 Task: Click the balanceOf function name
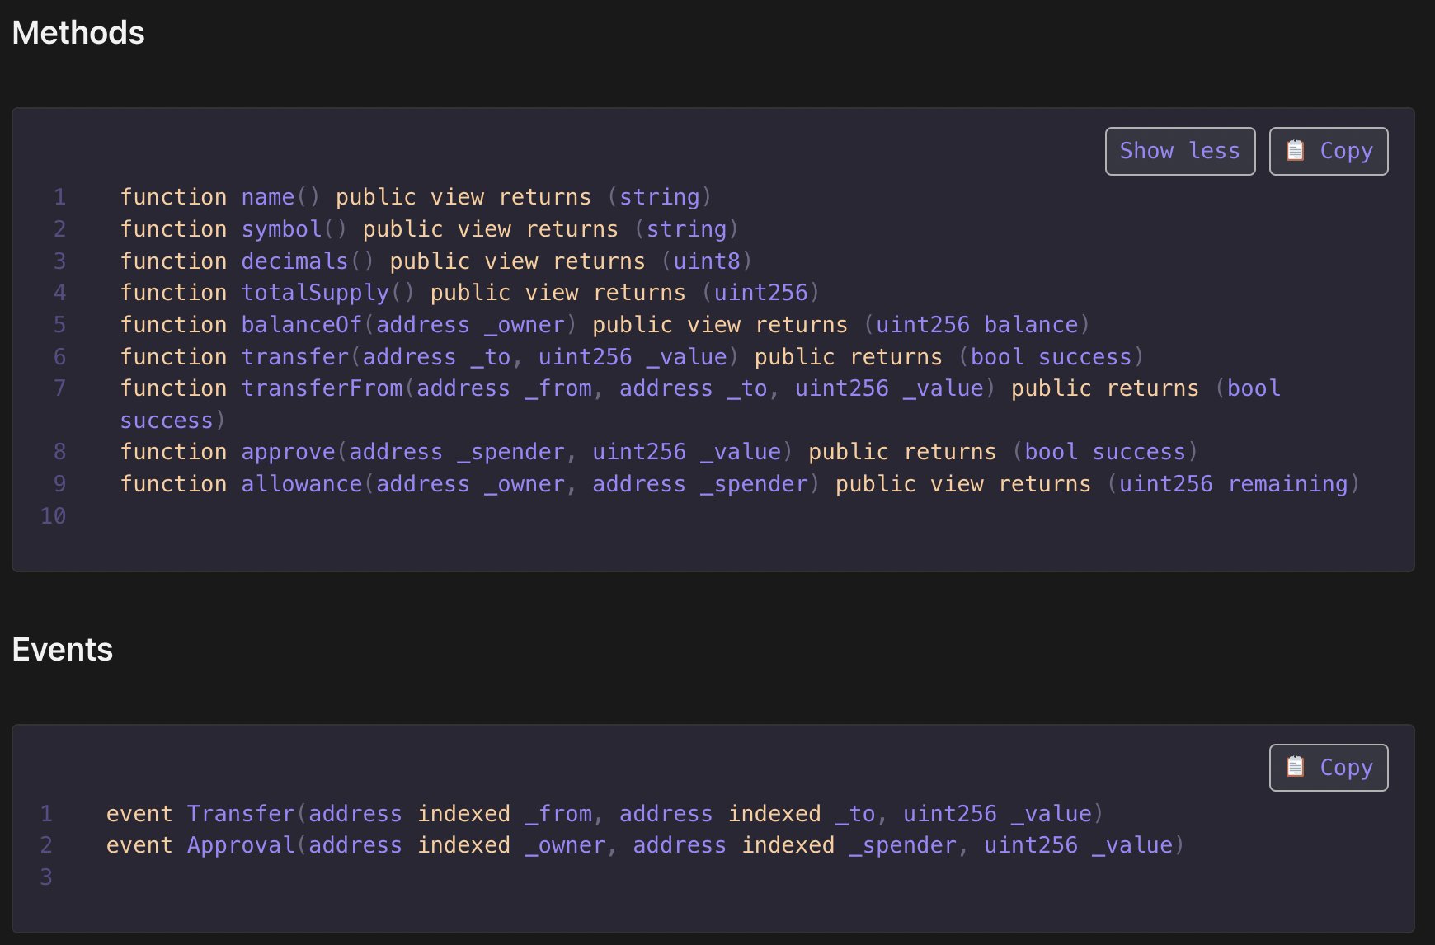301,325
